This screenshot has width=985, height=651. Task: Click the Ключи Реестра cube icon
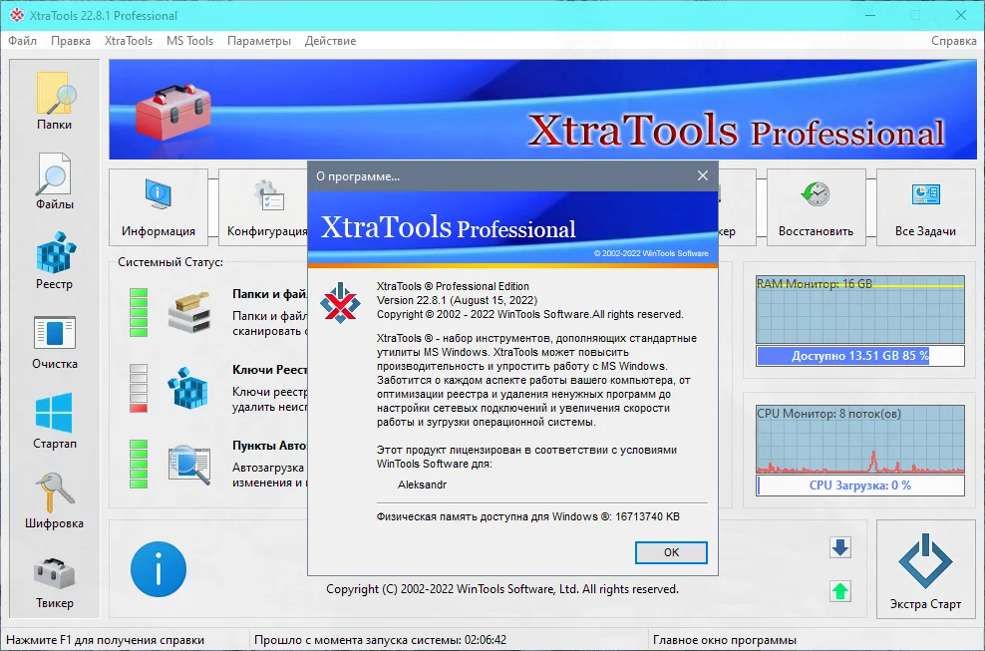187,389
